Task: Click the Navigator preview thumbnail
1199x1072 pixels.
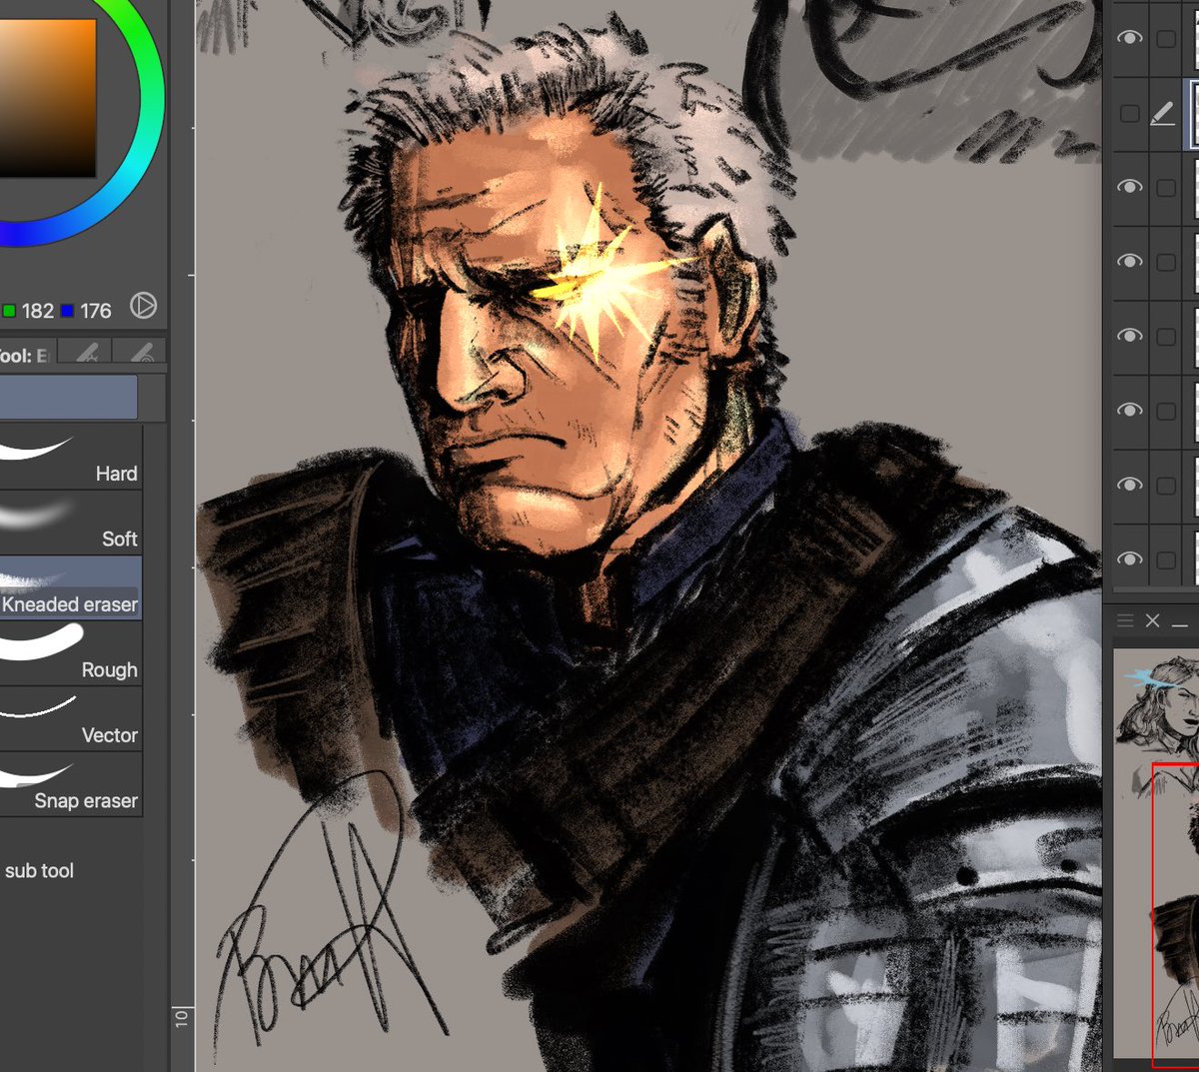Action: coord(1157,854)
